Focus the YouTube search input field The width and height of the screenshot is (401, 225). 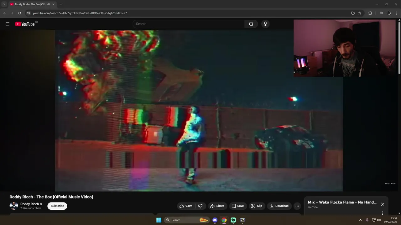coord(189,24)
